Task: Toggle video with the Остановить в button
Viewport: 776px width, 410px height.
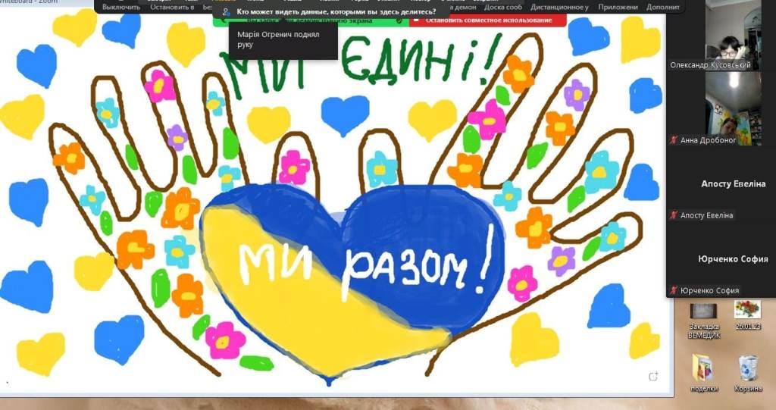Action: pos(171,7)
